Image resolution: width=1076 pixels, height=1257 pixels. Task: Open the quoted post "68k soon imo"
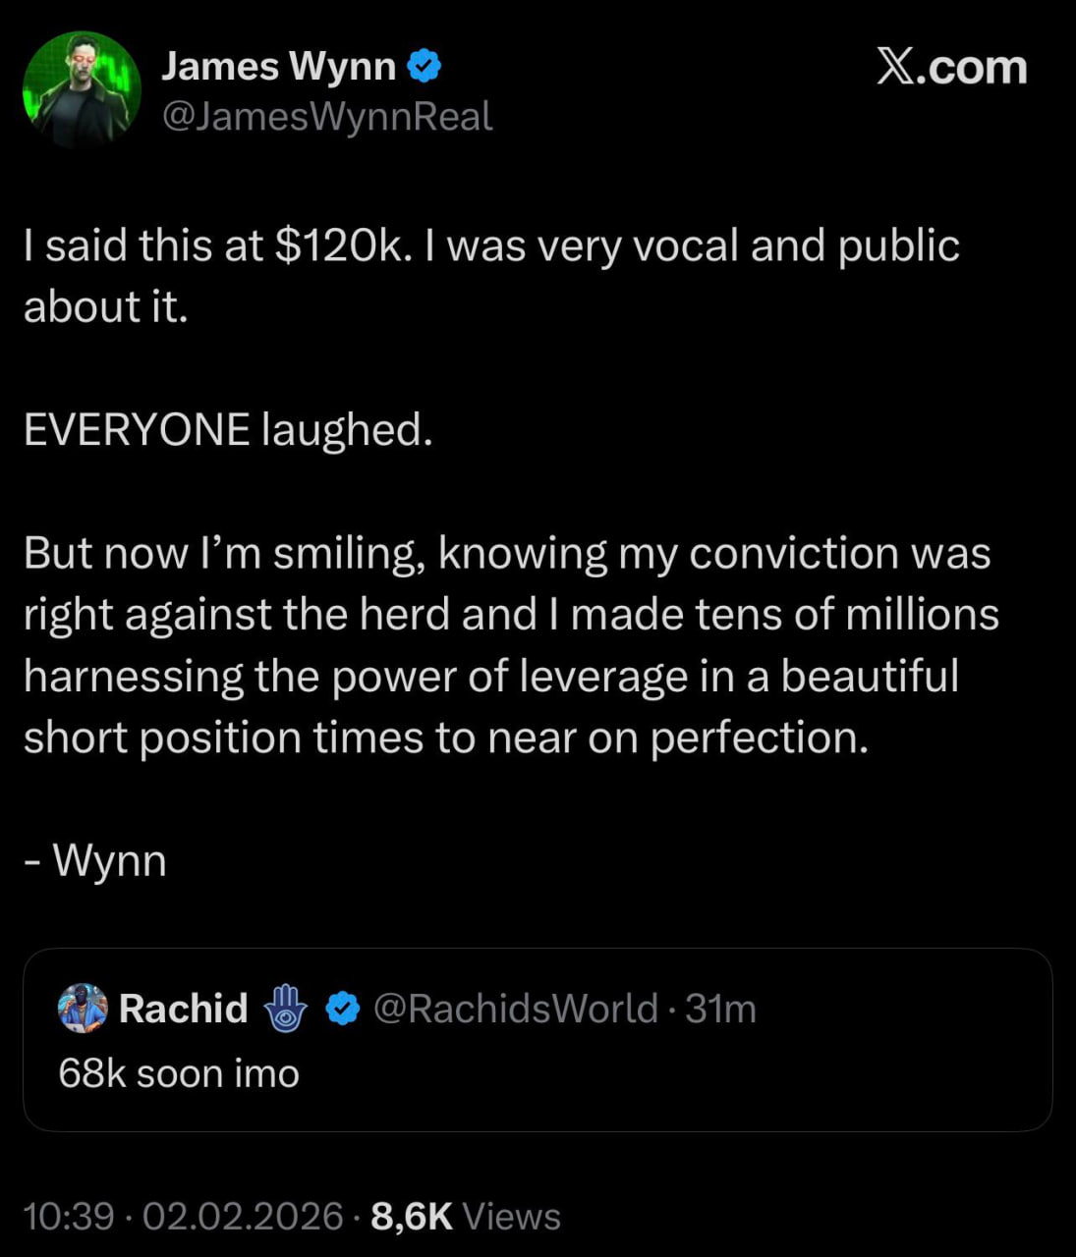[179, 1073]
